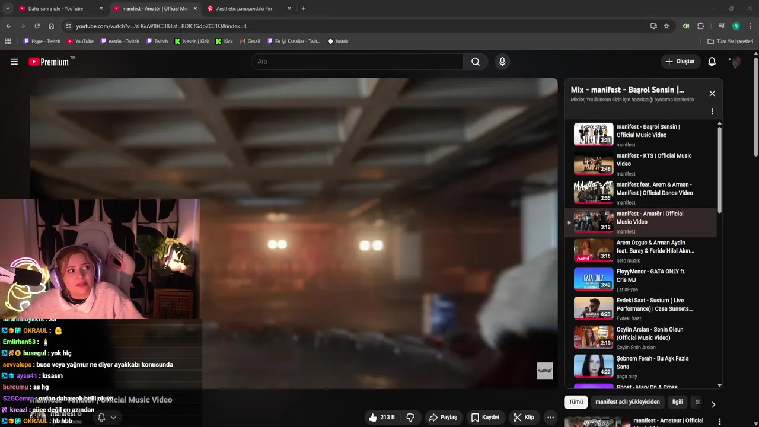759x427 pixels.
Task: Close the 'Daha sonra izle' browser tab
Action: [101, 8]
